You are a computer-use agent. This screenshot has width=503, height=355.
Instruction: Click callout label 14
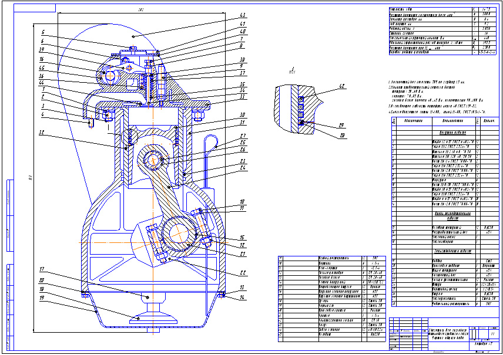[242, 297]
